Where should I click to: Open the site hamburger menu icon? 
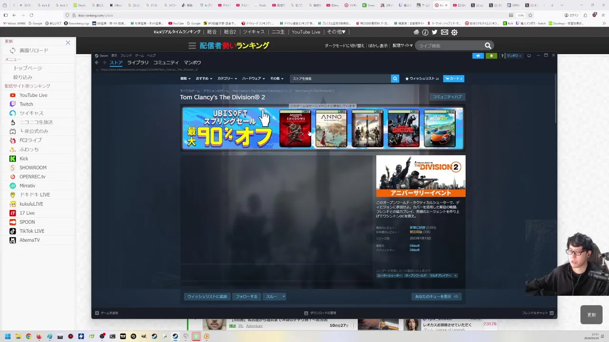(x=192, y=46)
